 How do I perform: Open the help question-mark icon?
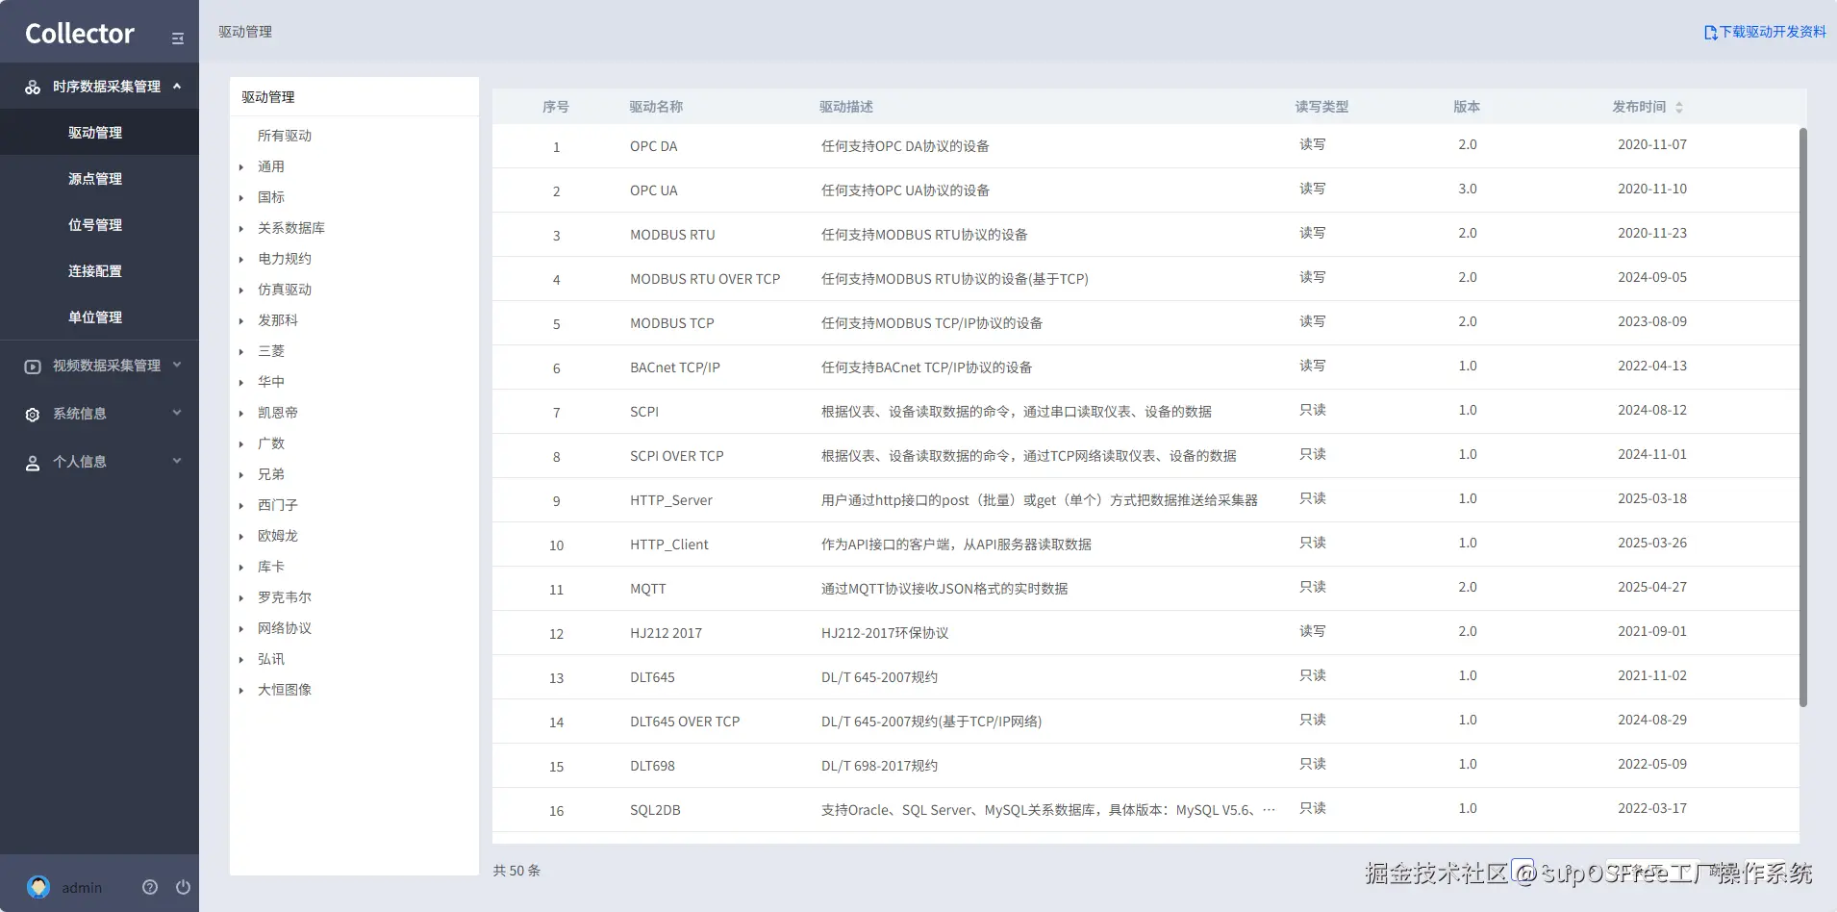(x=150, y=887)
